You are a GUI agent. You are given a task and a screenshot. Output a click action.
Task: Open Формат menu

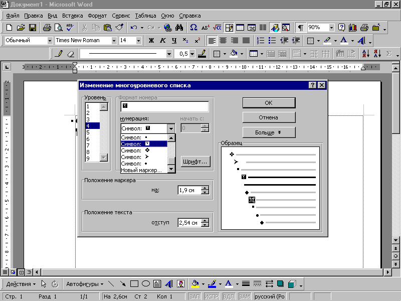pos(97,16)
